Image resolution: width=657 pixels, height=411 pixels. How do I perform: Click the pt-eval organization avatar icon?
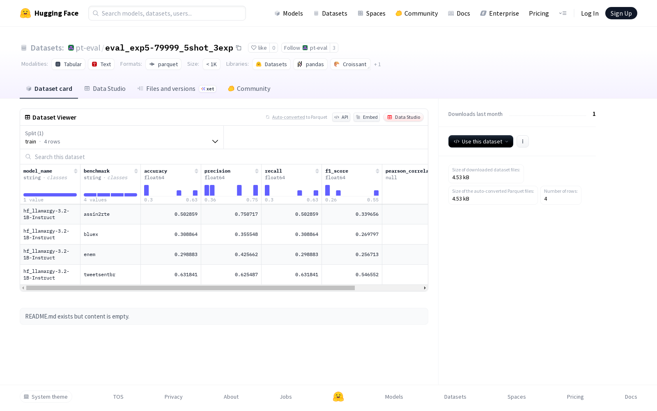[x=71, y=48]
